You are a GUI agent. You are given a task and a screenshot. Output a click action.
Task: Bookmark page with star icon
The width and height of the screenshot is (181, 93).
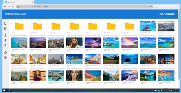coord(151,7)
